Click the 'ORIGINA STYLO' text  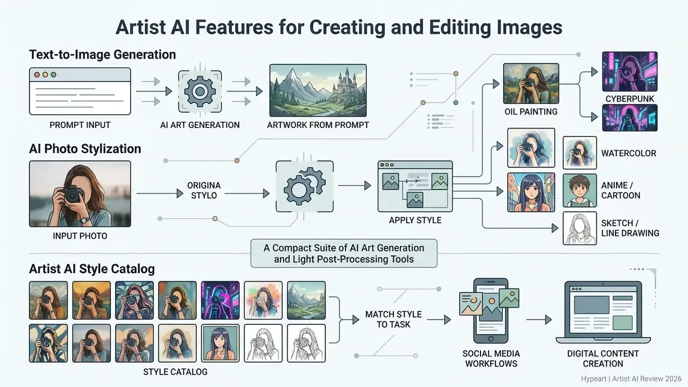point(204,190)
